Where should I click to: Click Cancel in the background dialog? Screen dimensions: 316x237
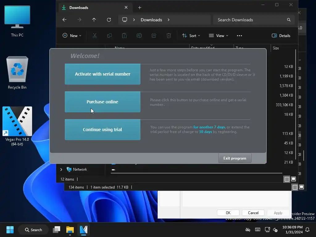click(x=253, y=213)
